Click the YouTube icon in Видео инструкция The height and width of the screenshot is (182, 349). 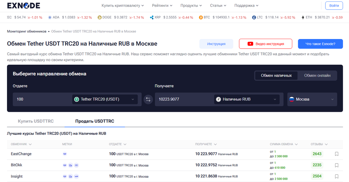tap(250, 44)
